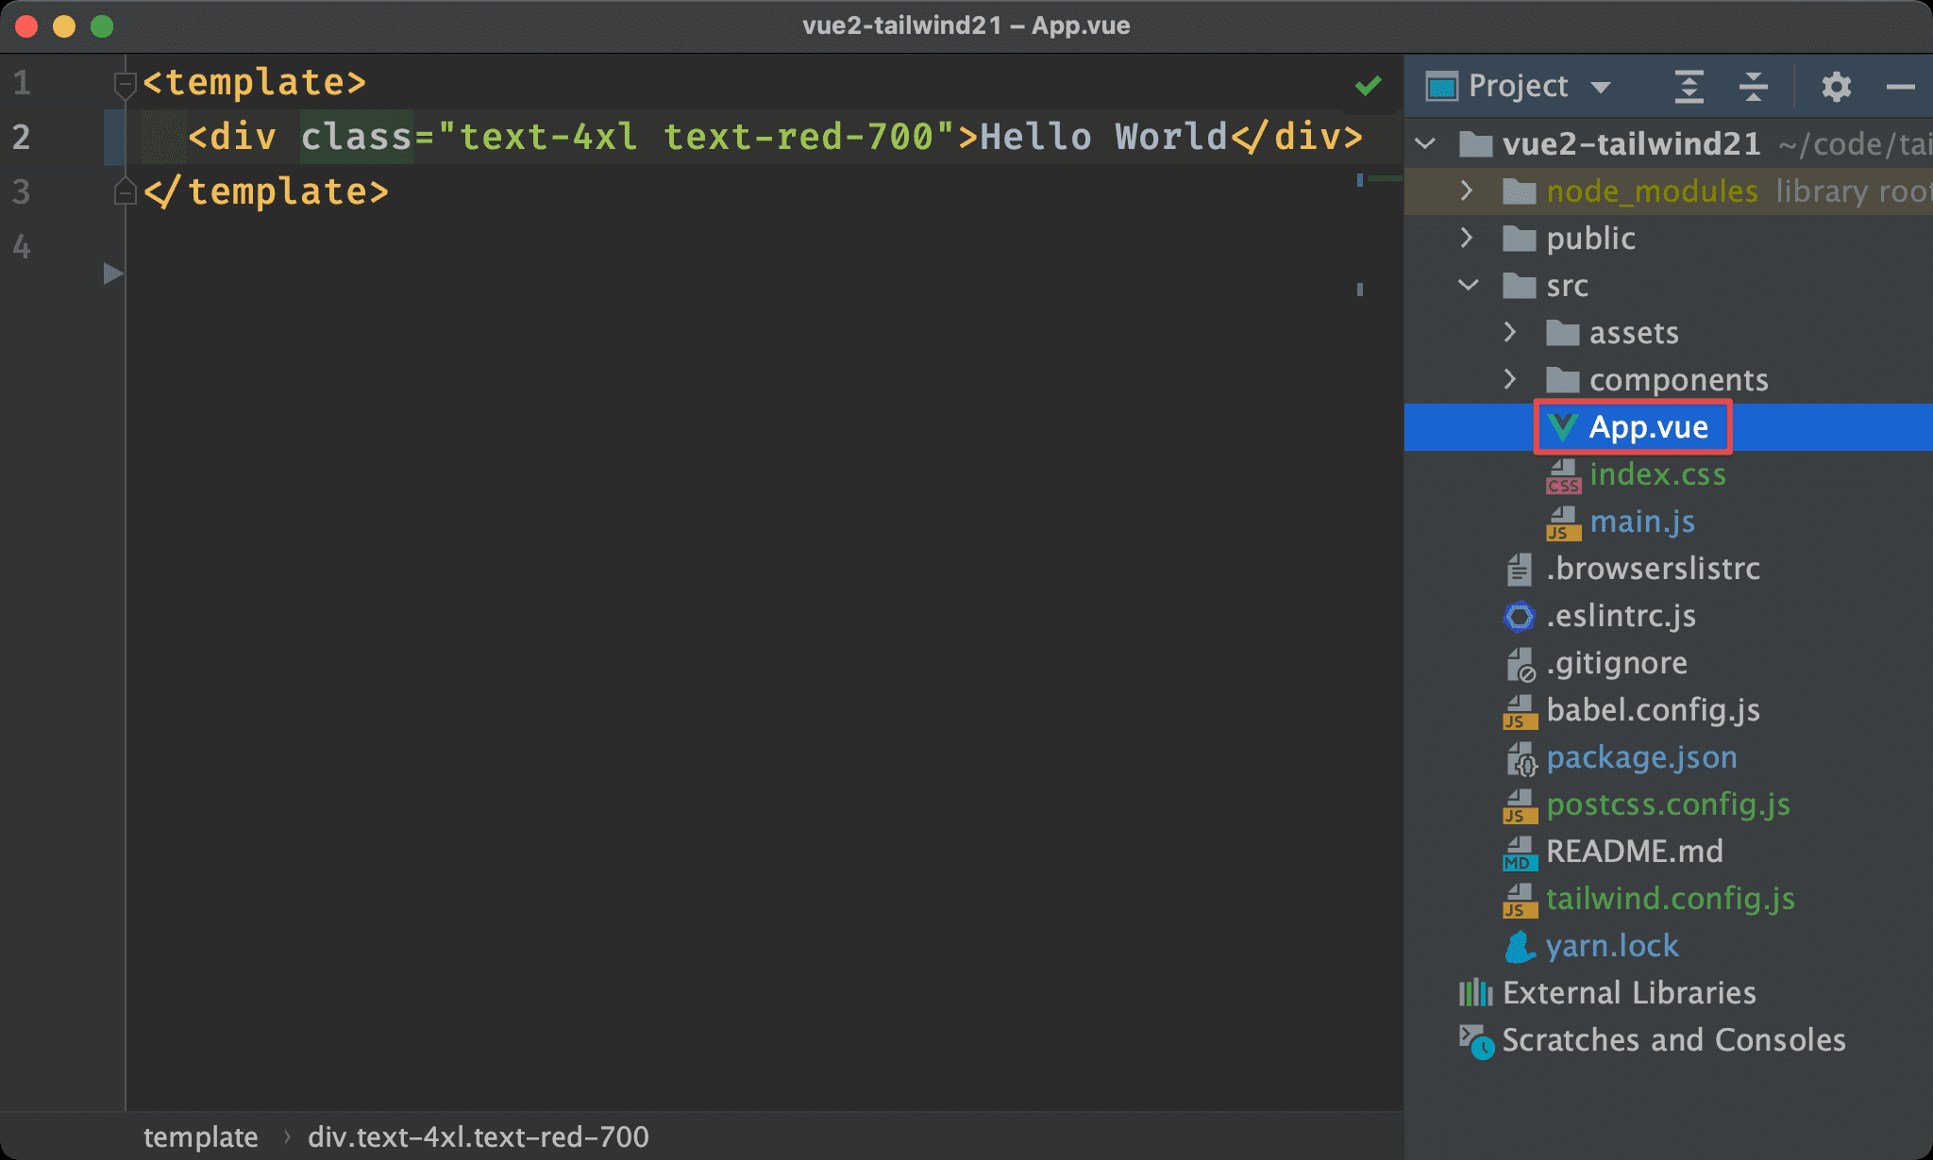Screen dimensions: 1933x1160
Task: Click the node_modules folder icon
Action: click(1519, 191)
